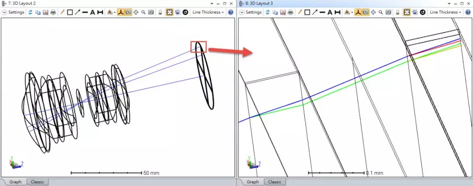Viewport: 473px width, 186px height.
Task: Open camera view dropdown in 3D Layout 3
Action: click(348, 12)
